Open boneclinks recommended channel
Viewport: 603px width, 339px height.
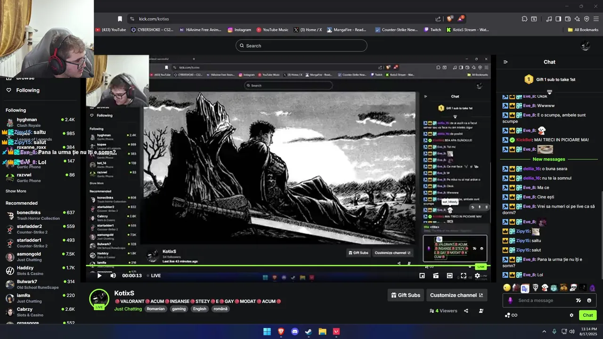click(x=40, y=215)
